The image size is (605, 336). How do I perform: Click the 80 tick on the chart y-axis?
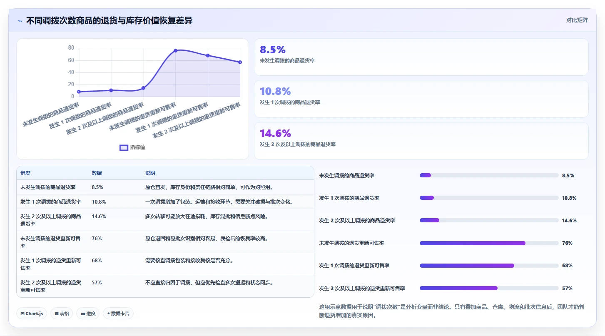tap(71, 48)
